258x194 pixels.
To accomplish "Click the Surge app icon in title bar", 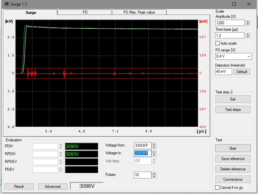I will [x=7, y=4].
